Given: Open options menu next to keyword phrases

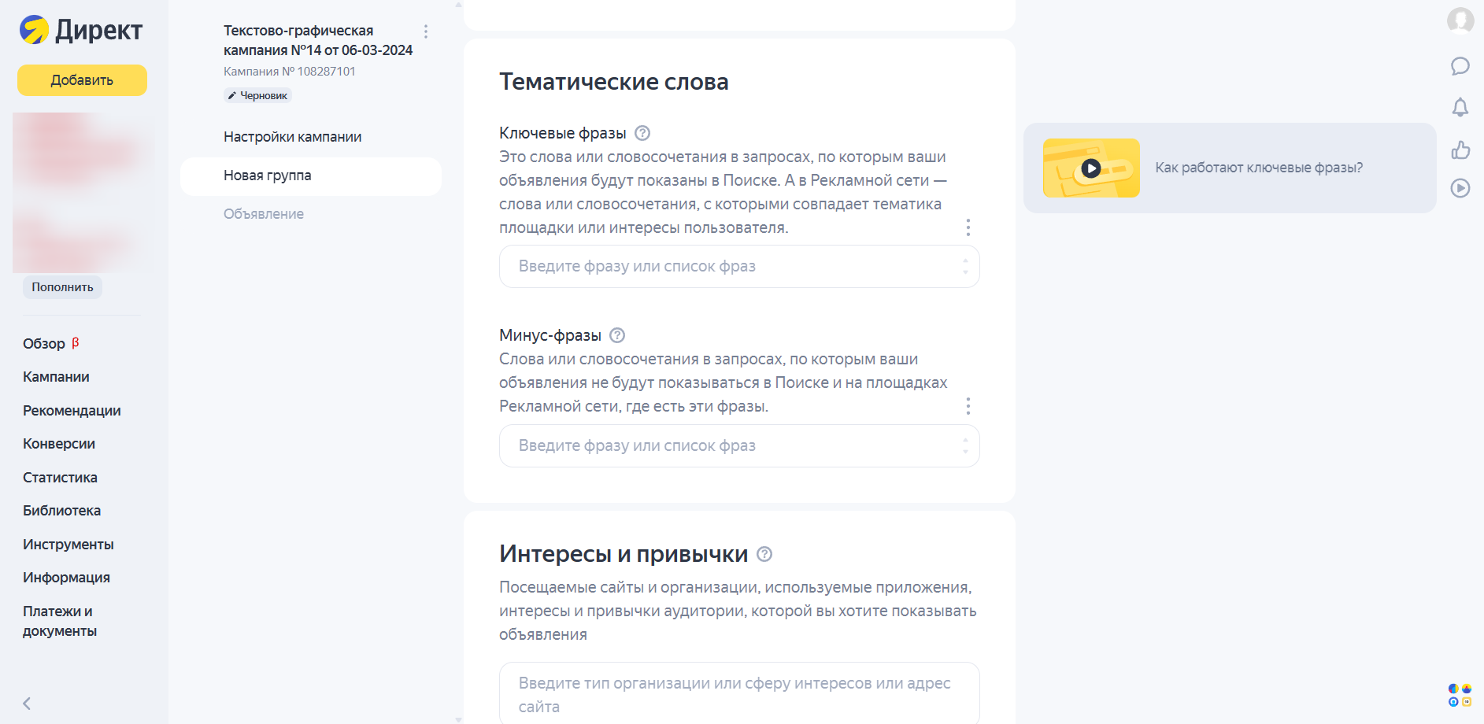Looking at the screenshot, I should point(968,227).
